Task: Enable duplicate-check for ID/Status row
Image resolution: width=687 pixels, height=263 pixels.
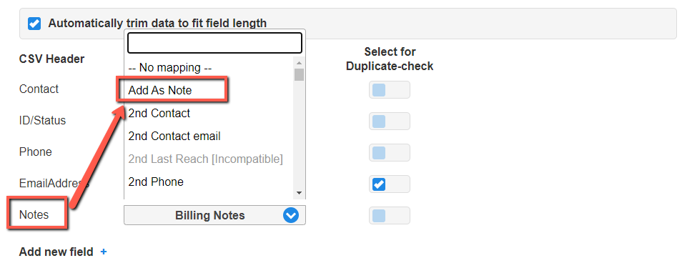Action: [389, 121]
